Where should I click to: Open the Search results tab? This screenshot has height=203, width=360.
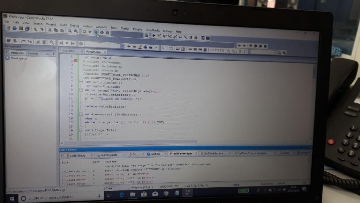pos(108,155)
